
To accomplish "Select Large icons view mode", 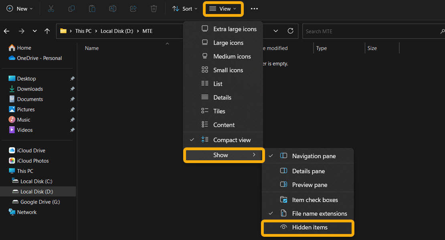I will click(x=229, y=42).
